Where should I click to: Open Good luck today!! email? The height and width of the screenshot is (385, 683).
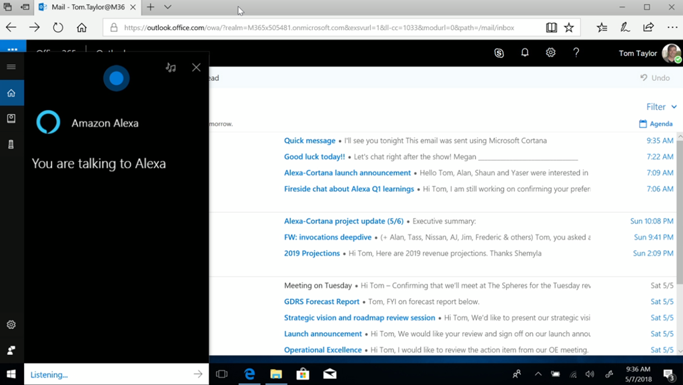442,157
